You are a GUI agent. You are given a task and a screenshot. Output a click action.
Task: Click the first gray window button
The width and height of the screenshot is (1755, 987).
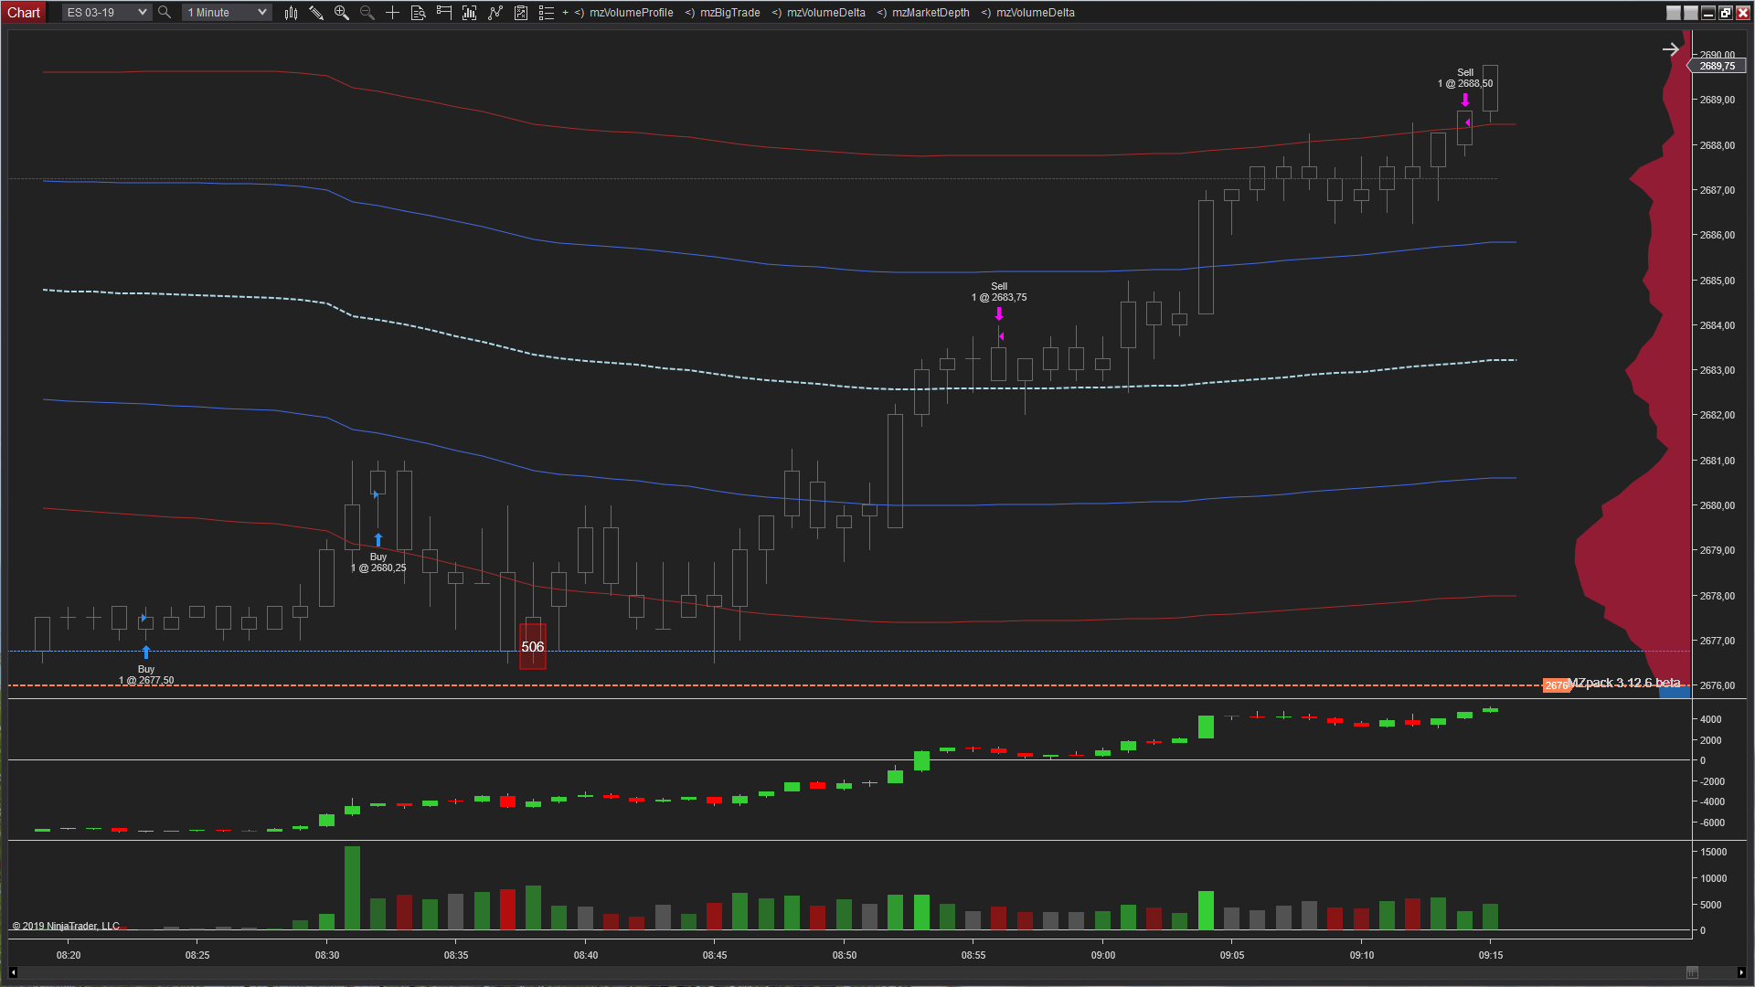[1674, 13]
